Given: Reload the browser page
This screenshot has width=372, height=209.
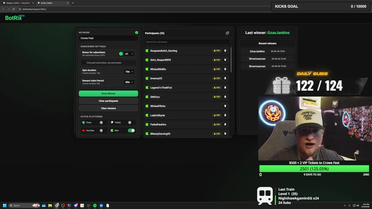Looking at the screenshot, I should (13, 9).
